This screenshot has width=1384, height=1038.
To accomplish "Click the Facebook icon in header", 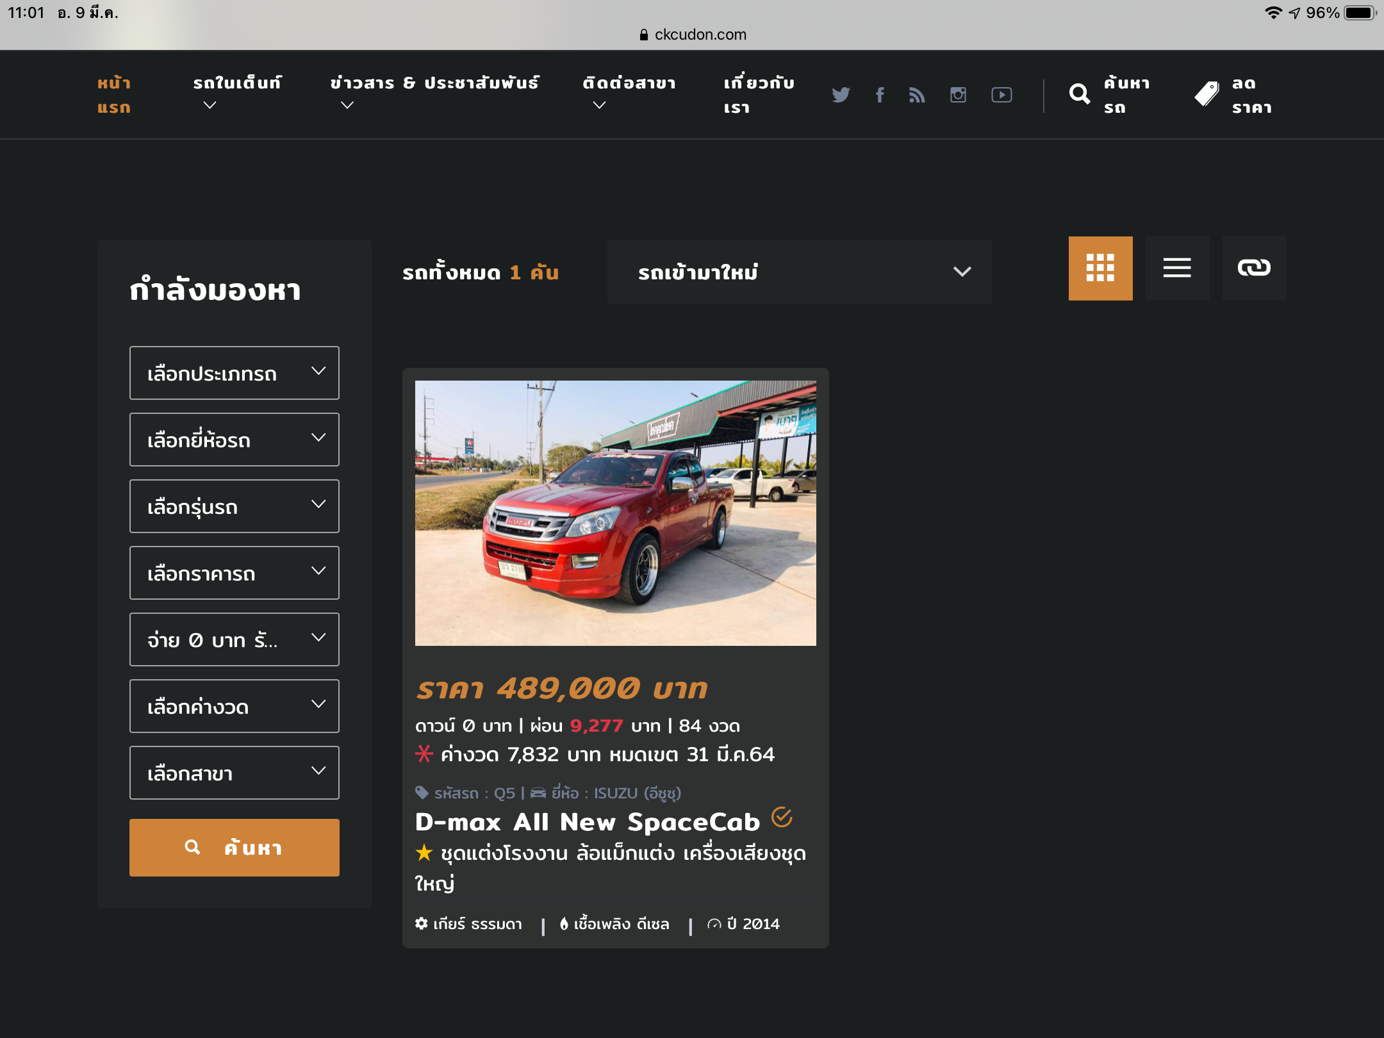I will [x=880, y=95].
